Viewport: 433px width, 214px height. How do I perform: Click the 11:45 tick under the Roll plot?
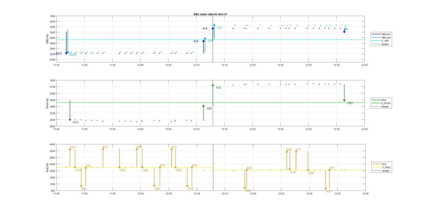tap(56, 194)
